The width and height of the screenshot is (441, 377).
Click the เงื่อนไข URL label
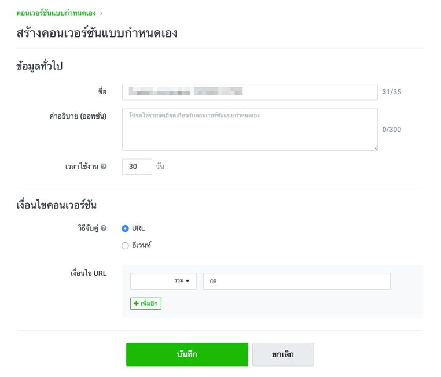[88, 273]
